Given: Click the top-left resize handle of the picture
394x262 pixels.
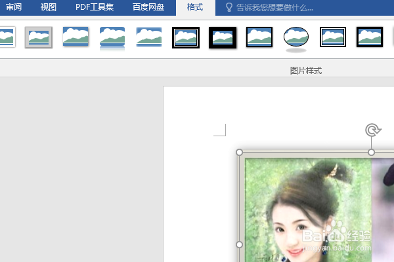Looking at the screenshot, I should (239, 152).
